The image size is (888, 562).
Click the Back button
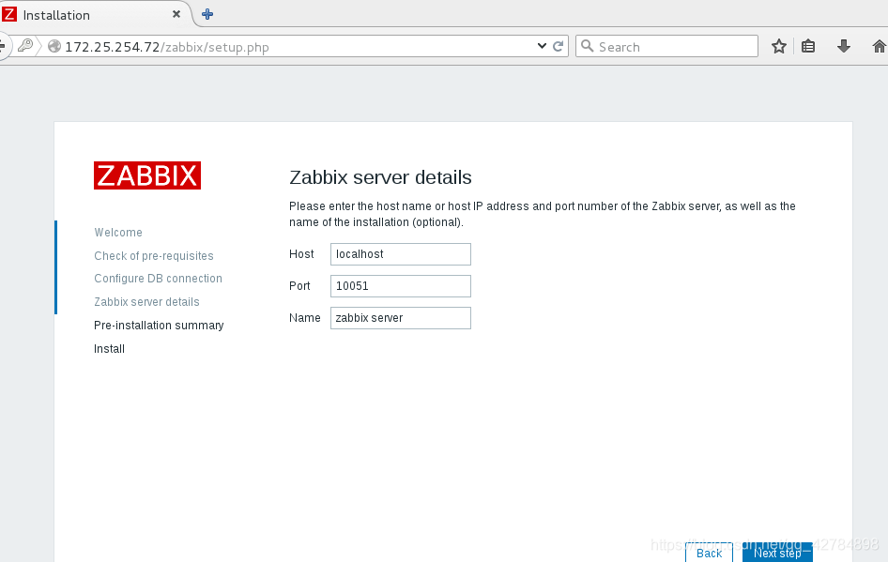pos(709,553)
